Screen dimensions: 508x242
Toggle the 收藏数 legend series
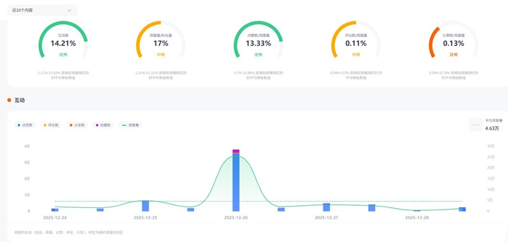(x=103, y=125)
